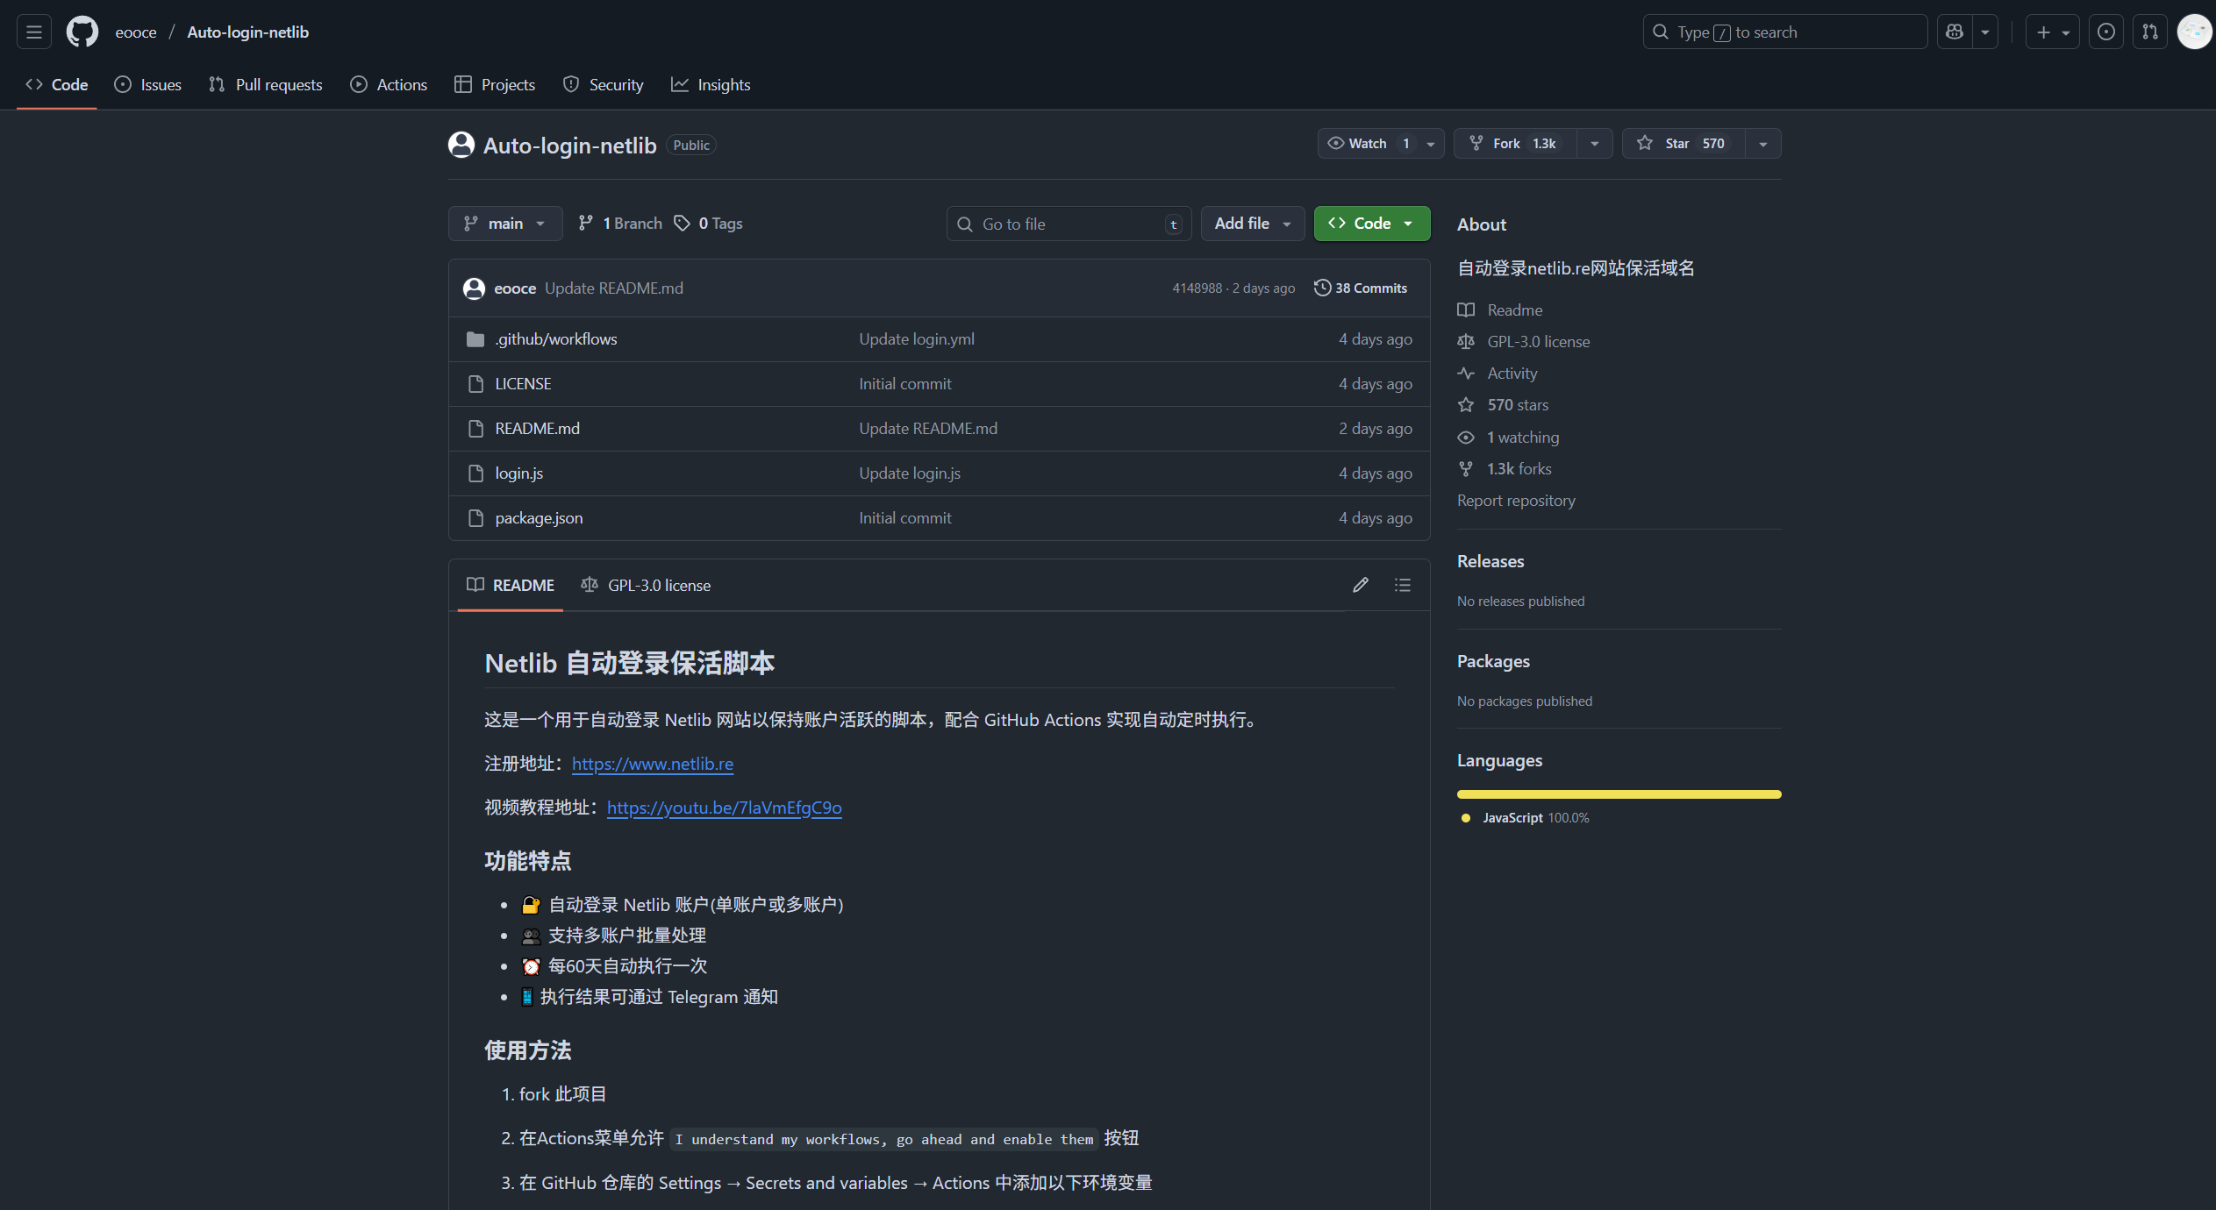Open pull requests icon in header

point(2150,32)
